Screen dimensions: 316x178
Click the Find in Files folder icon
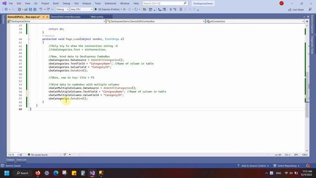tap(145, 9)
